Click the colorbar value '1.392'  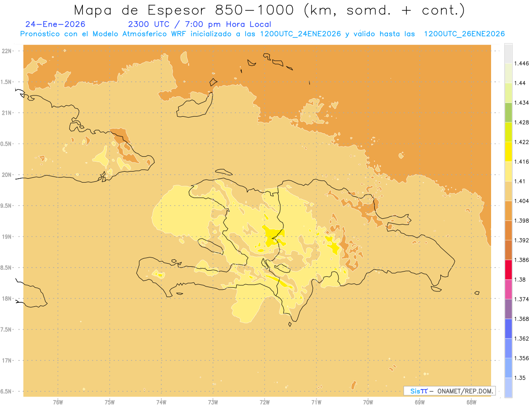tap(522, 240)
